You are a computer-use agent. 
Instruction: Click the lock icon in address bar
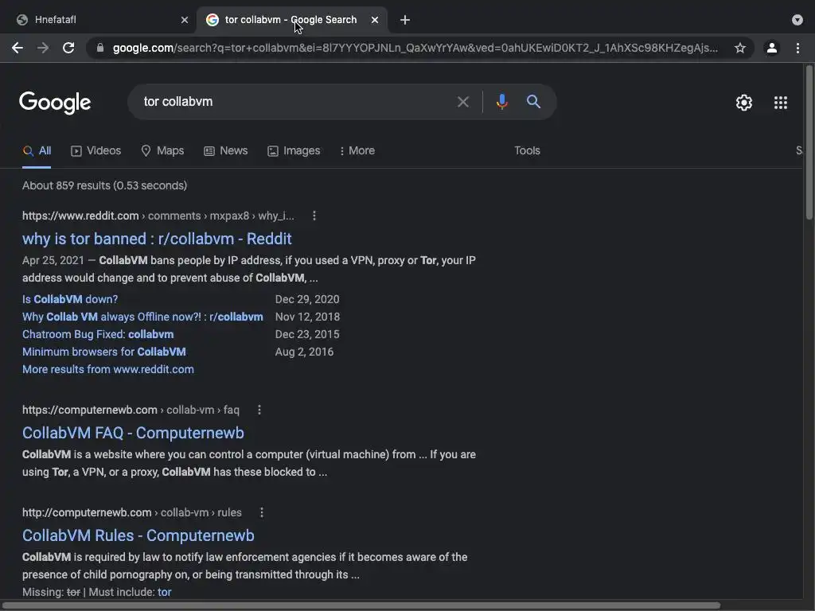100,48
